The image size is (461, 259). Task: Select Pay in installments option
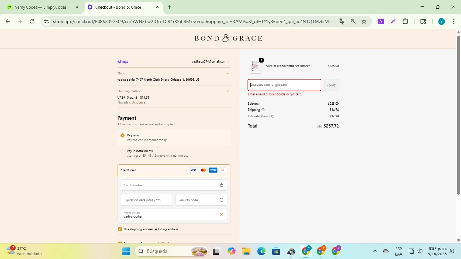point(123,151)
